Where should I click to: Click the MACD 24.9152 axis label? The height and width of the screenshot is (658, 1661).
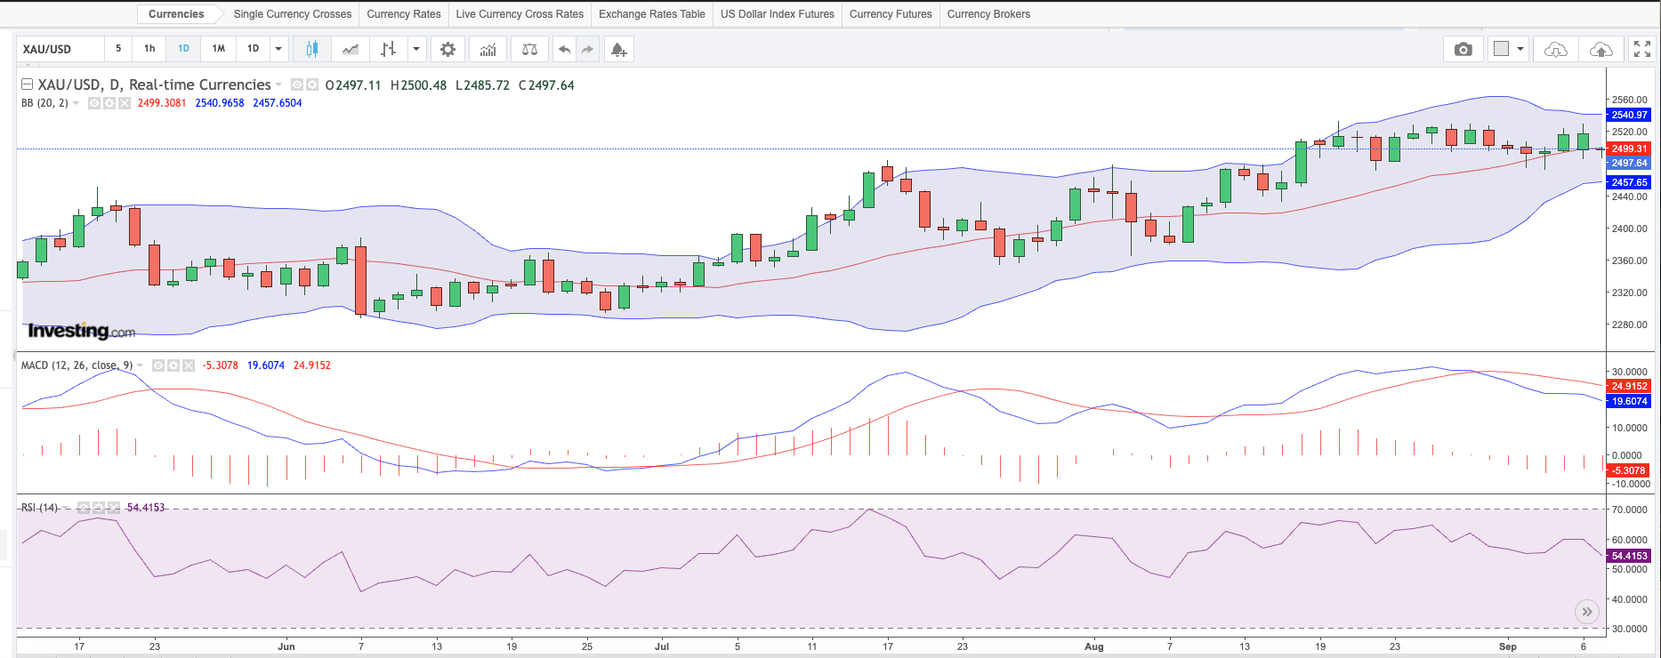pyautogui.click(x=1630, y=386)
